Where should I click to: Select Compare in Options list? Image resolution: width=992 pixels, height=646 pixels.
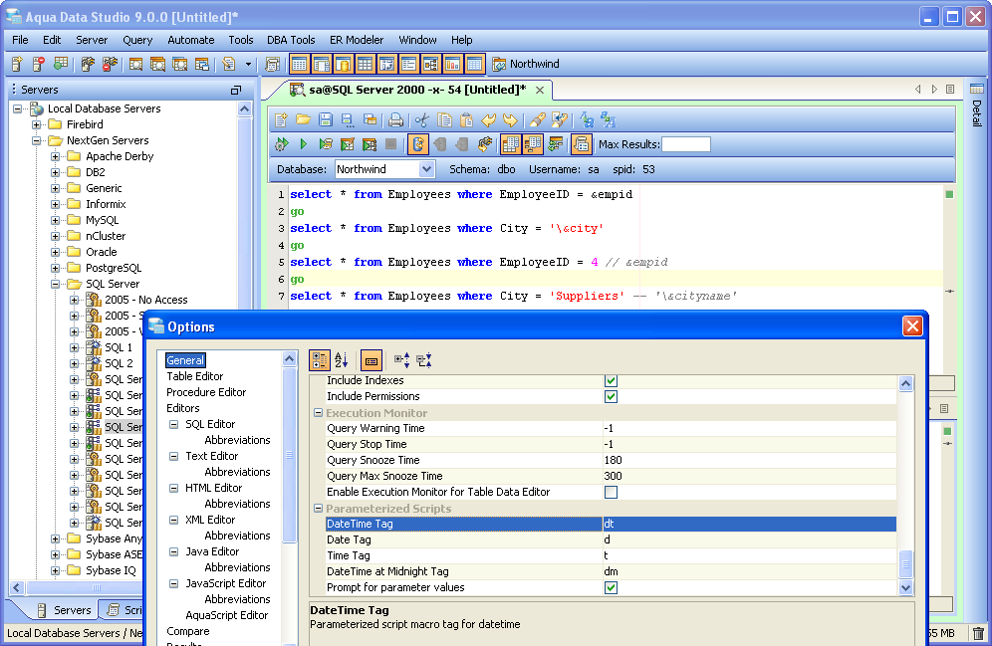click(188, 631)
